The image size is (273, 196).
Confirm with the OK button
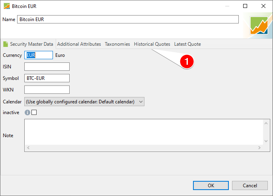[211, 186]
